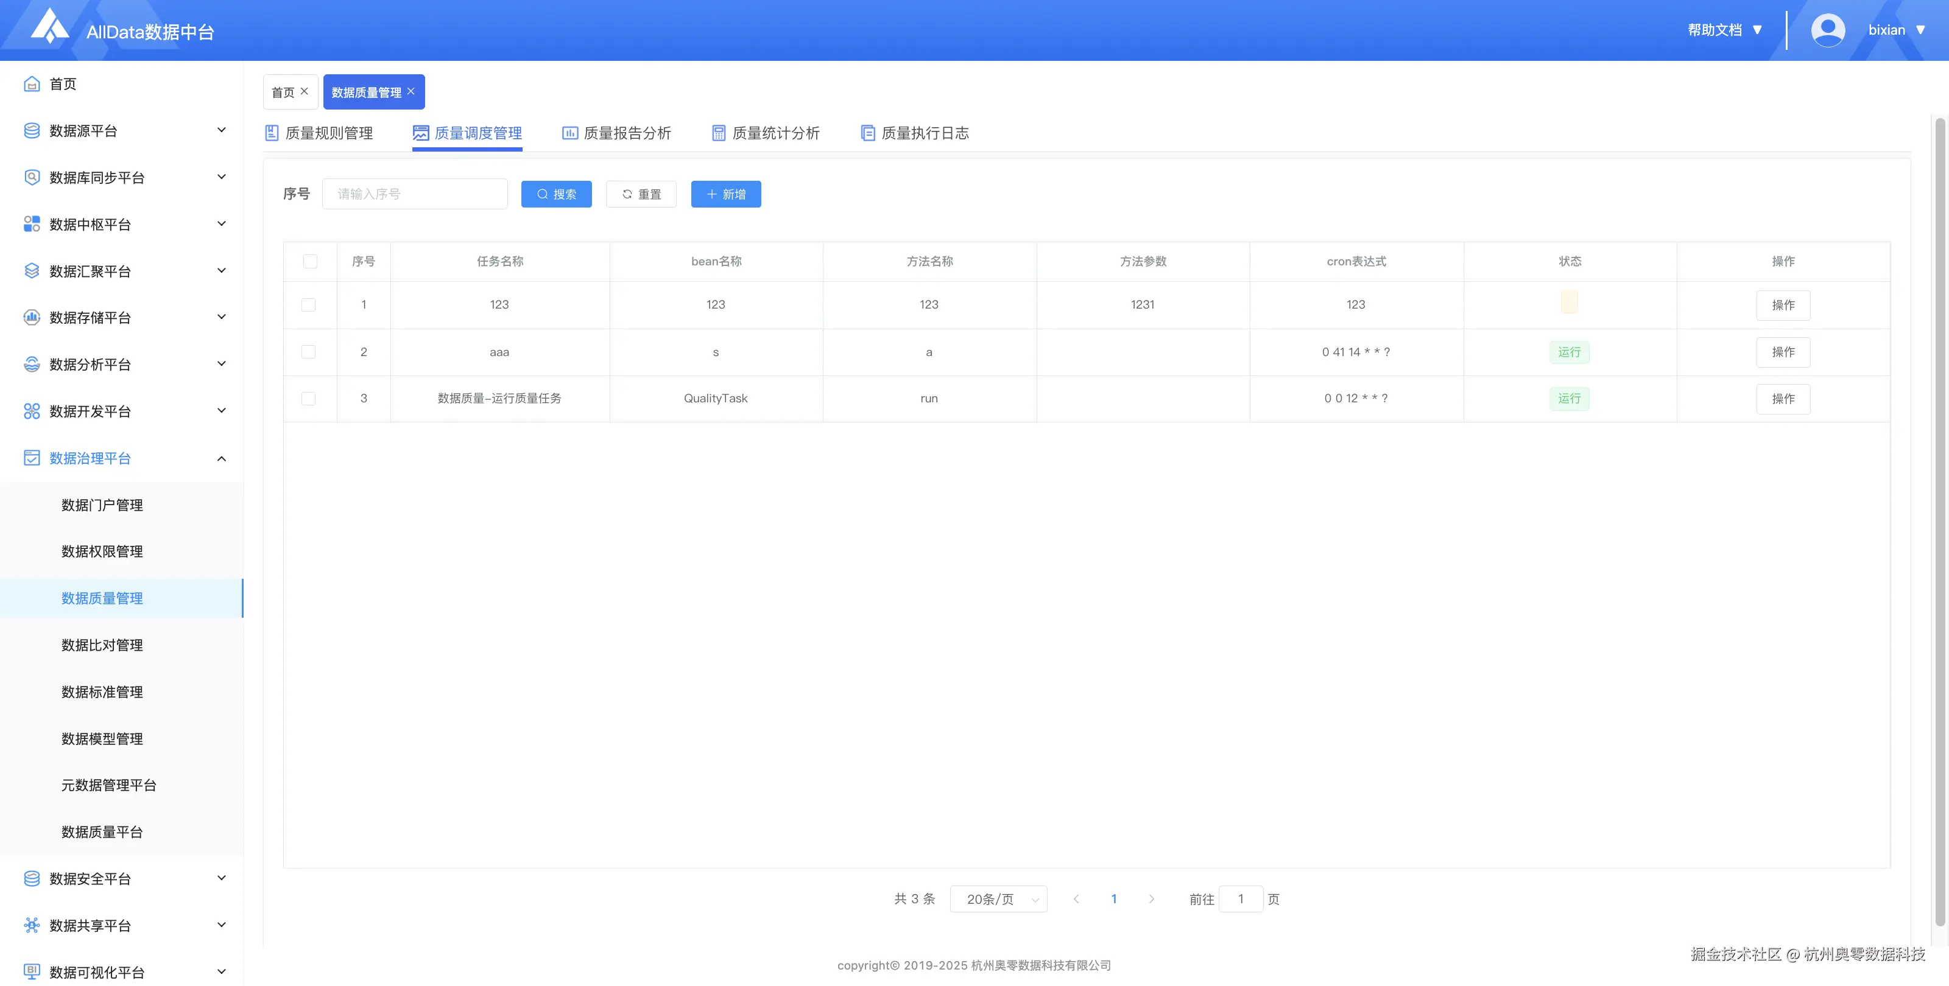Click the 数据源平台 database icon
Viewport: 1949px width, 986px height.
[x=32, y=131]
